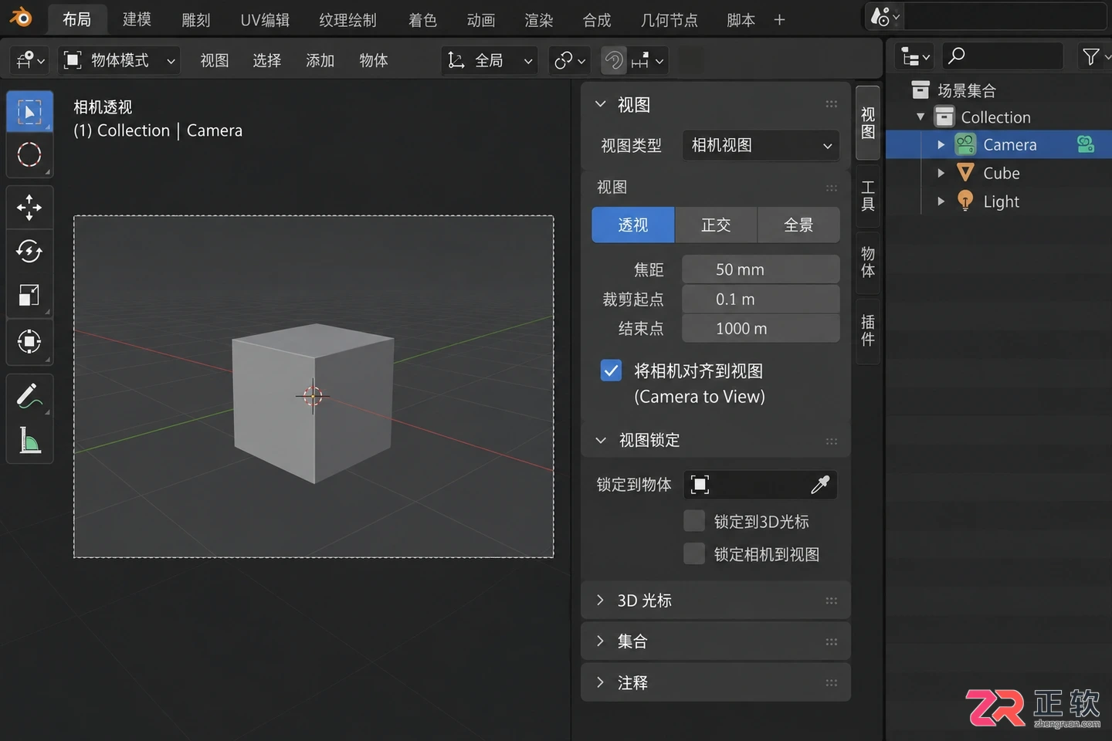This screenshot has height=741, width=1112.
Task: Open outliner display mode icon
Action: (916, 56)
